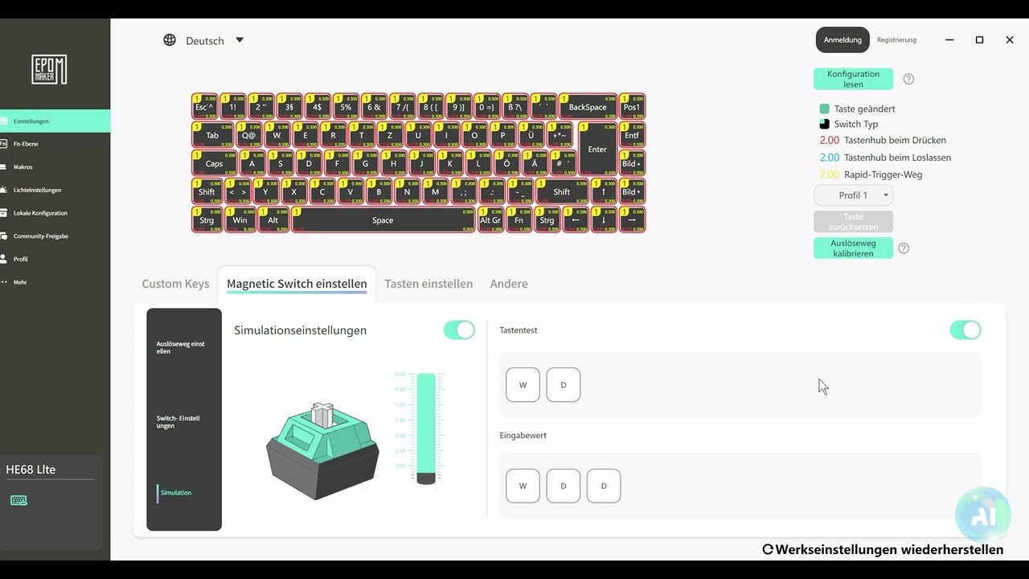Select the Enter key on the keyboard layout
Image resolution: width=1029 pixels, height=579 pixels.
point(597,149)
